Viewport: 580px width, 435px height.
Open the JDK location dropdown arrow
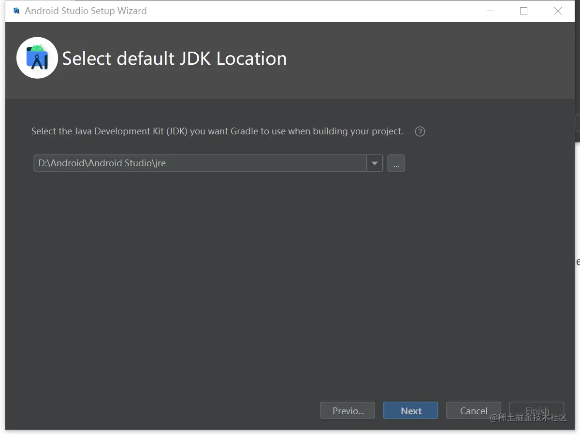375,163
